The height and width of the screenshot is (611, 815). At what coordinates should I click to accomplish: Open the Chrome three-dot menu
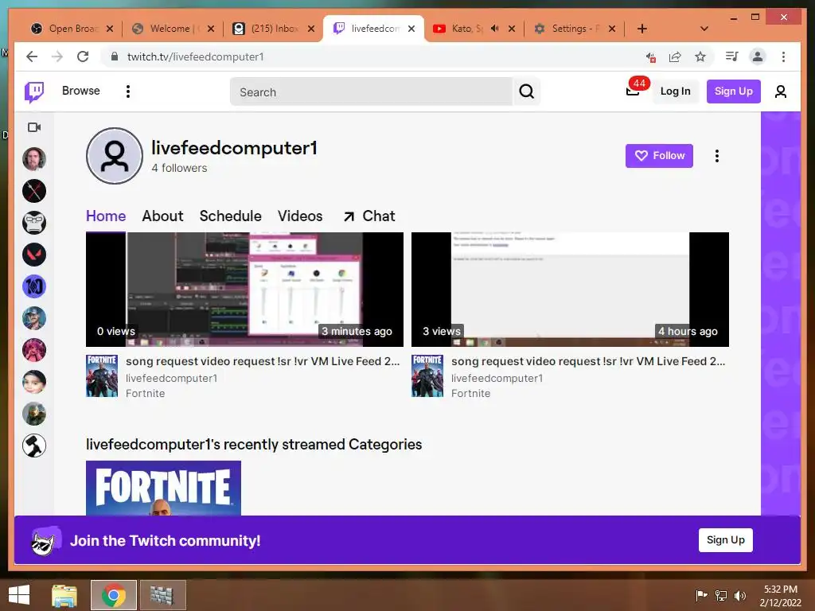[783, 56]
